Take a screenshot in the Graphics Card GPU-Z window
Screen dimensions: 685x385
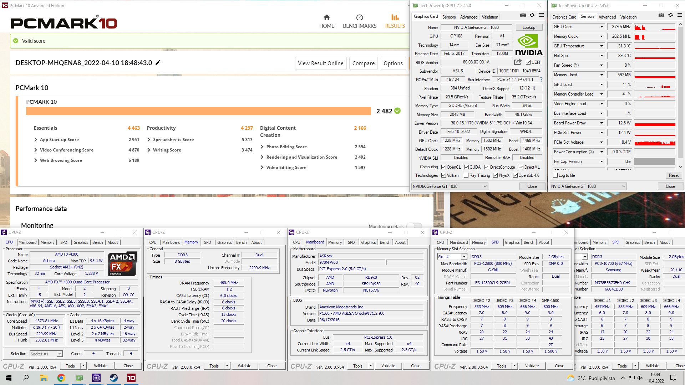(523, 15)
